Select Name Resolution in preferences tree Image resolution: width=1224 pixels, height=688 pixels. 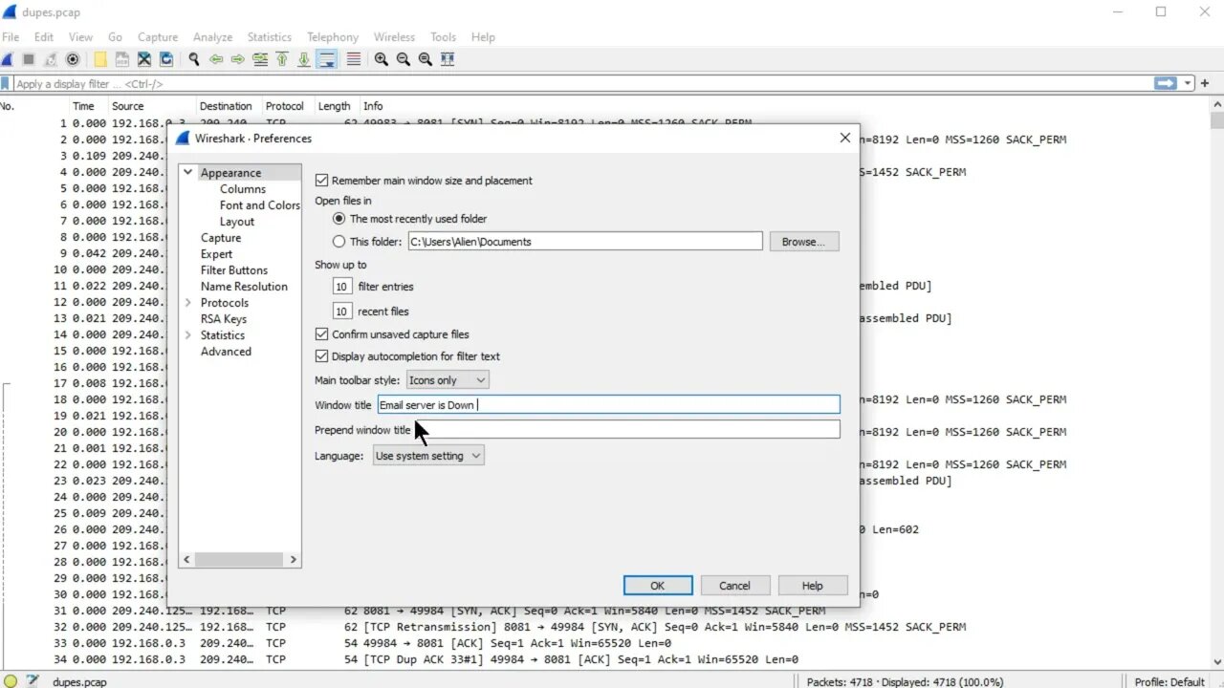244,287
